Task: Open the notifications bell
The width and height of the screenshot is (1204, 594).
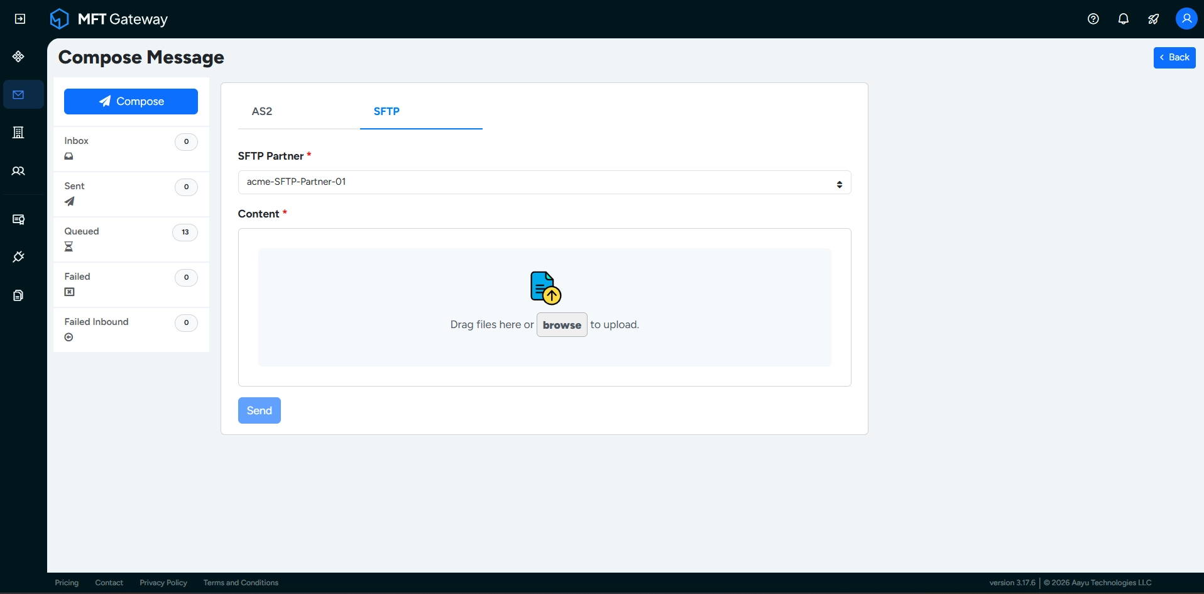Action: click(1124, 19)
